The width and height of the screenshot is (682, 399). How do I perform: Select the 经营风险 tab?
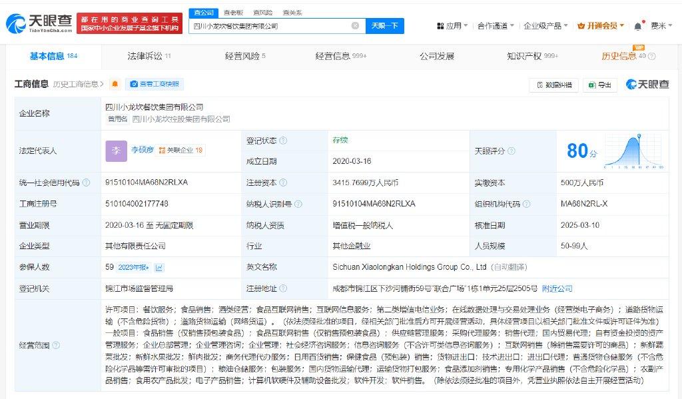coord(245,56)
